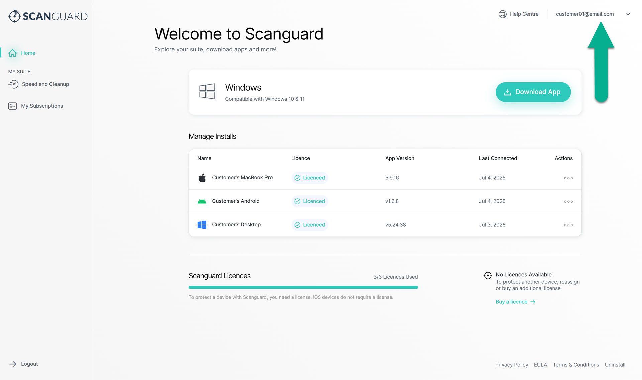The image size is (642, 380).
Task: Click the licences used progress bar
Action: click(x=303, y=287)
